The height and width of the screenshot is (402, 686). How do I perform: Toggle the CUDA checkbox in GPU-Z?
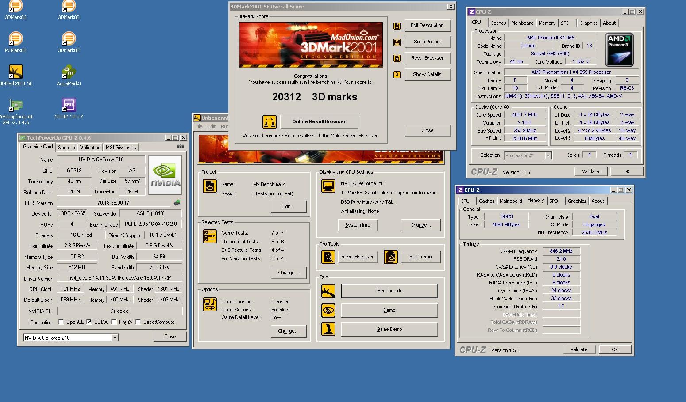tap(89, 322)
